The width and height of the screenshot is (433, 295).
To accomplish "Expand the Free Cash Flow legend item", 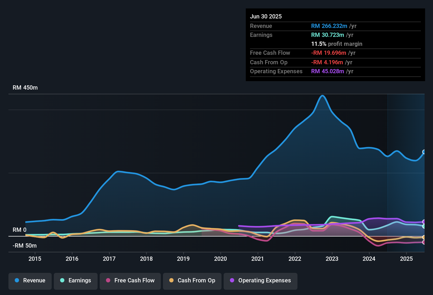I will point(130,281).
